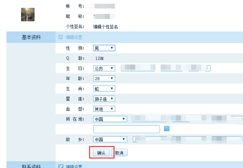Select the 联系资料 section tab
The width and height of the screenshot is (243, 168).
click(31, 166)
